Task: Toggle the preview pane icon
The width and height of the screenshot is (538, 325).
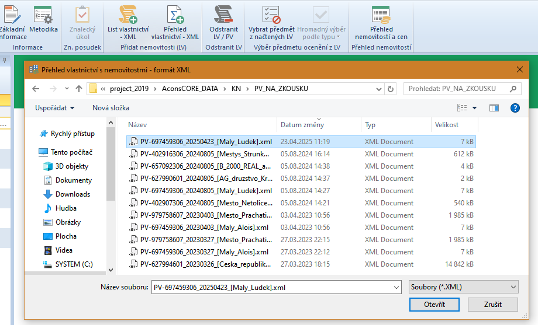Action: (494, 108)
